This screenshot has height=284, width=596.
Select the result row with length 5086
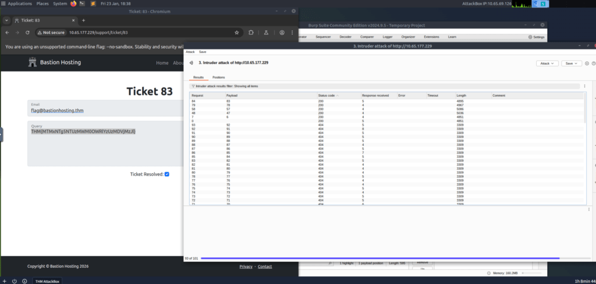(x=386, y=109)
